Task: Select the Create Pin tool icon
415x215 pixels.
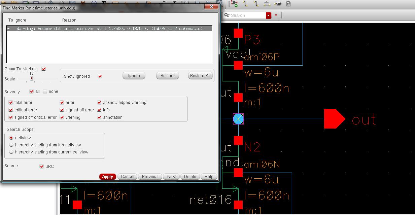Action: pos(278,4)
